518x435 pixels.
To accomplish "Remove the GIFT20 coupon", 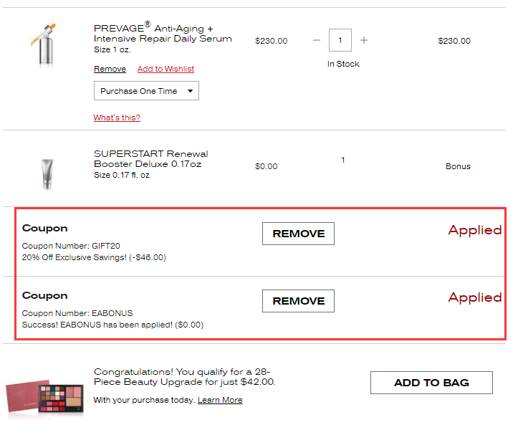I will [298, 234].
